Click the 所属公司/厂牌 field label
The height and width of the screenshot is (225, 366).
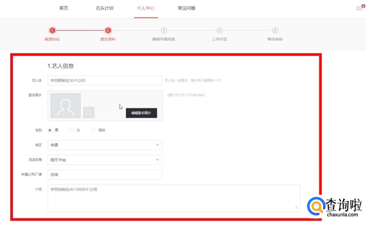coord(32,174)
